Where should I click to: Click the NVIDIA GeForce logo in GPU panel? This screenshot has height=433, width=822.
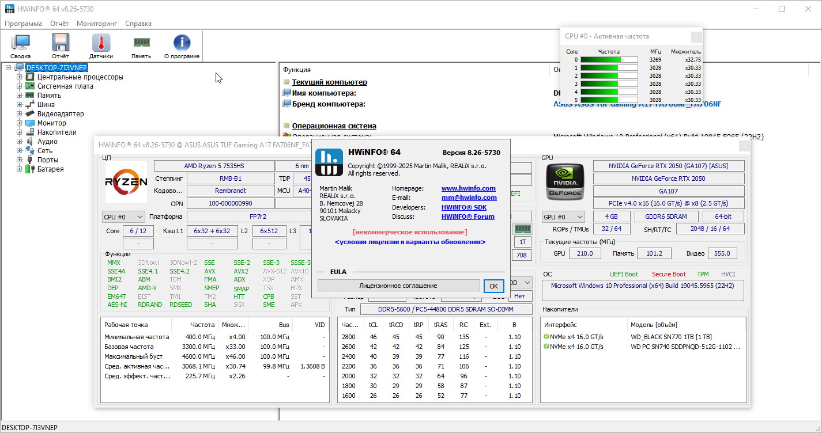[x=565, y=182]
